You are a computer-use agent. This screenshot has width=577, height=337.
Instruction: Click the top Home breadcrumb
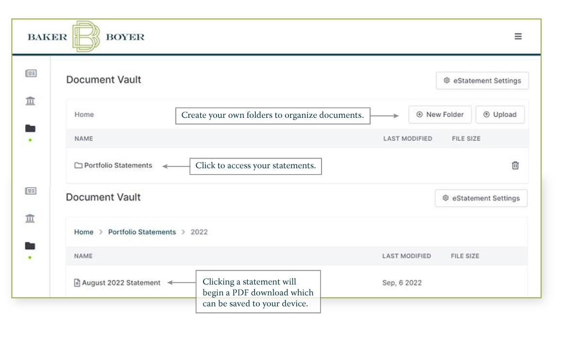84,115
